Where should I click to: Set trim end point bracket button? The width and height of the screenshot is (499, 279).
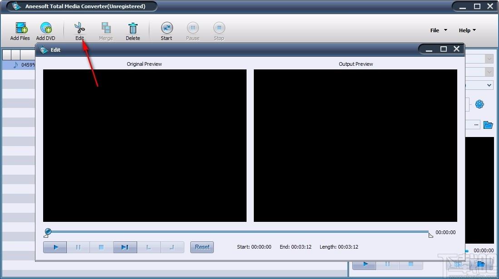pyautogui.click(x=172, y=247)
